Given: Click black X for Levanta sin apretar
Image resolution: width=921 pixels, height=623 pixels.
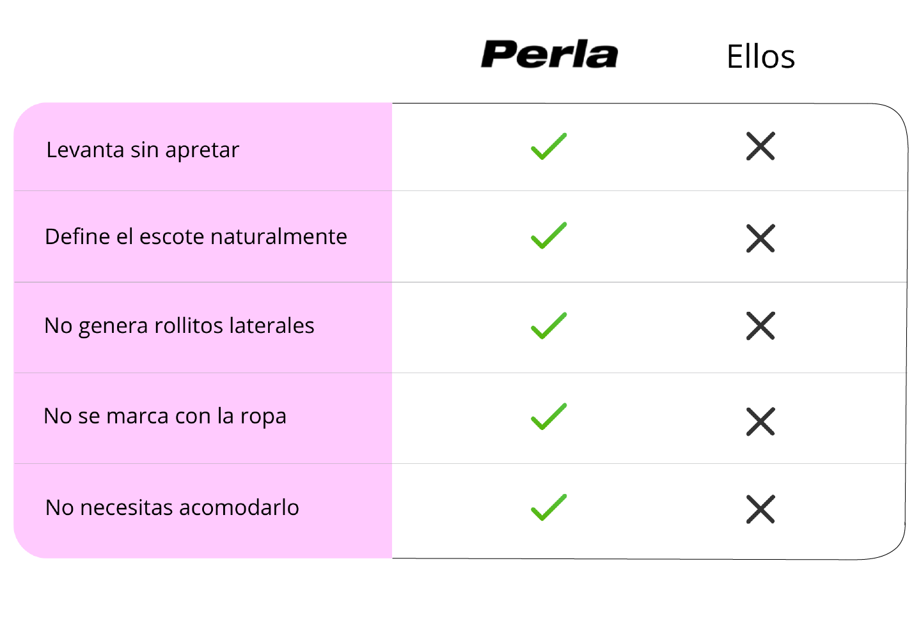Looking at the screenshot, I should 760,146.
